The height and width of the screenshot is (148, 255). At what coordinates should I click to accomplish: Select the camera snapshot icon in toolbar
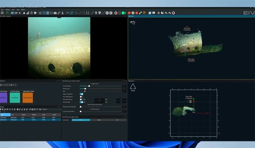(55, 13)
